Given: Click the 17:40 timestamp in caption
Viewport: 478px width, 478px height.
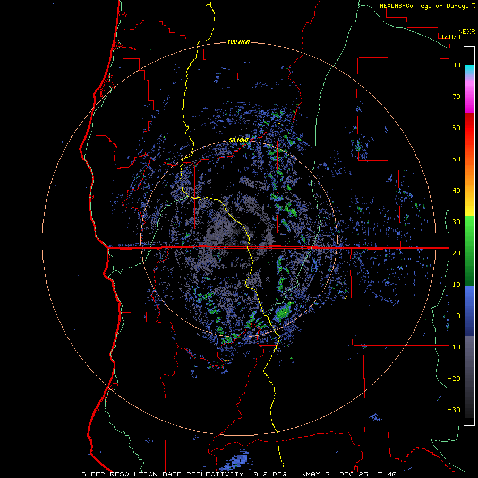Looking at the screenshot, I should (385, 474).
